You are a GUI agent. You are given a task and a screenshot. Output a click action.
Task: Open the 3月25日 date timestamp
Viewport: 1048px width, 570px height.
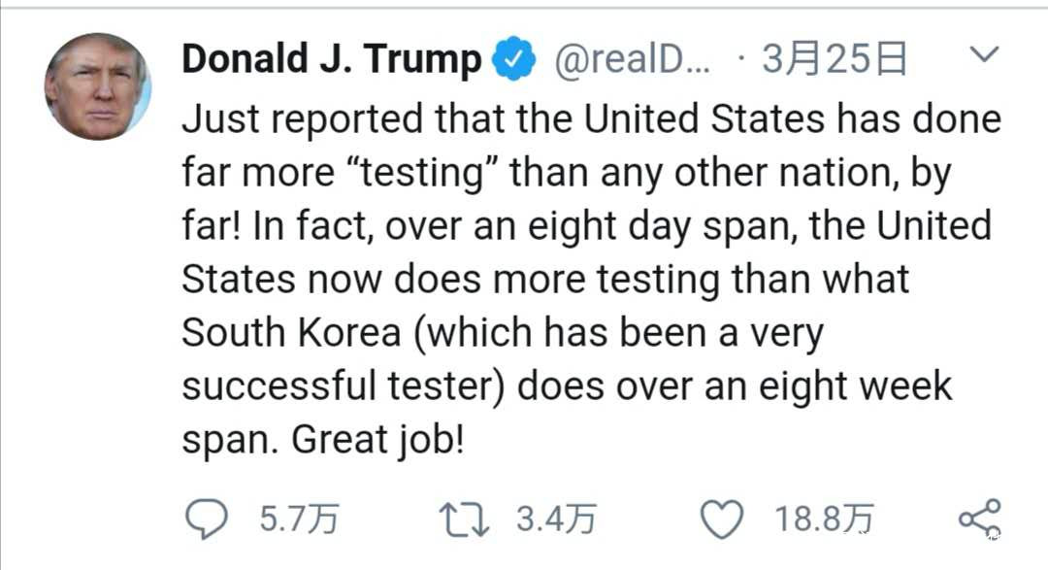pos(834,61)
